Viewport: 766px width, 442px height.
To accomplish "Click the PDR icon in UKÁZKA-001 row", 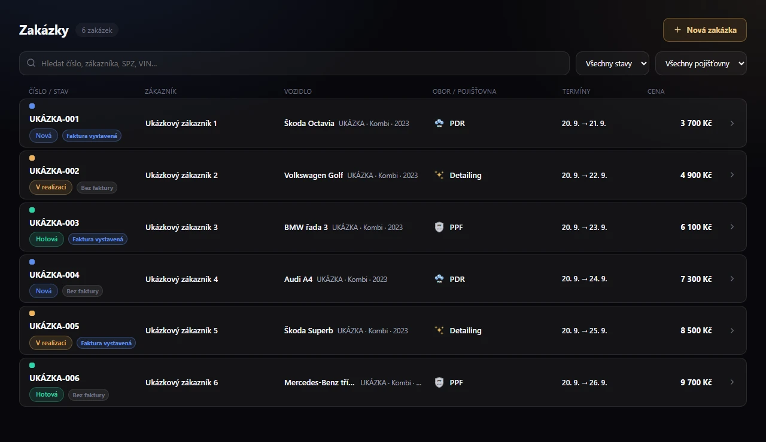I will pyautogui.click(x=439, y=123).
